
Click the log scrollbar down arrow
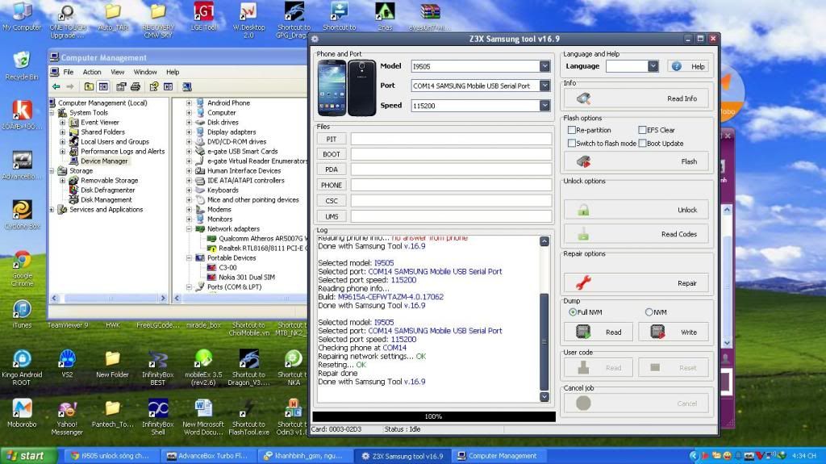544,397
